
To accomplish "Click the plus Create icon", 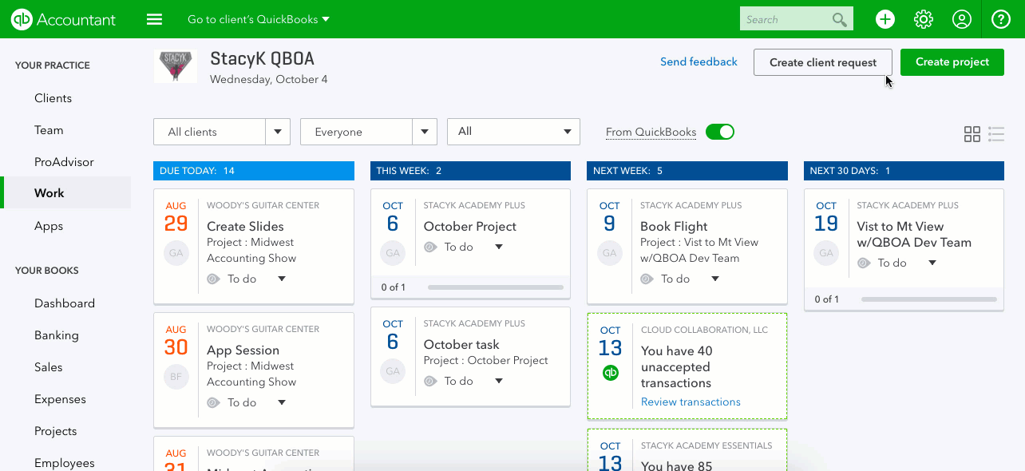I will click(x=885, y=19).
